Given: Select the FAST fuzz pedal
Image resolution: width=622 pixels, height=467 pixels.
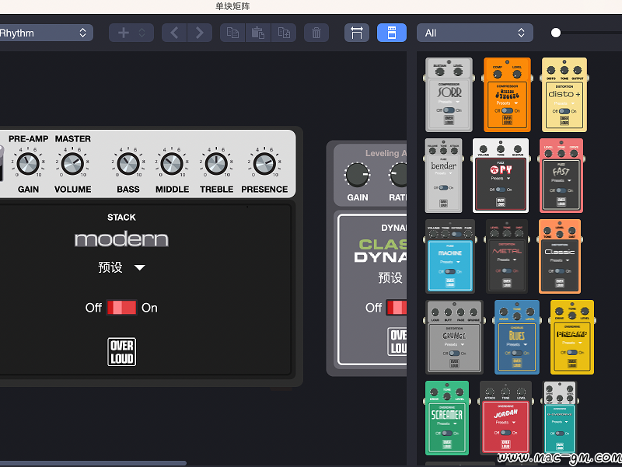Looking at the screenshot, I should pos(561,176).
